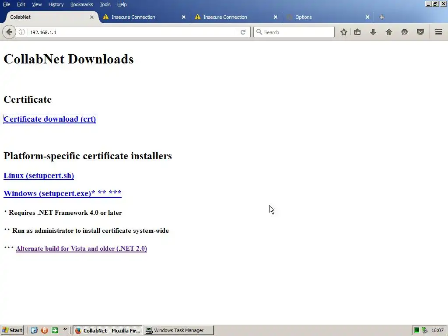Expand hidden quick launch items chevron
The image size is (448, 336).
[x=65, y=329]
